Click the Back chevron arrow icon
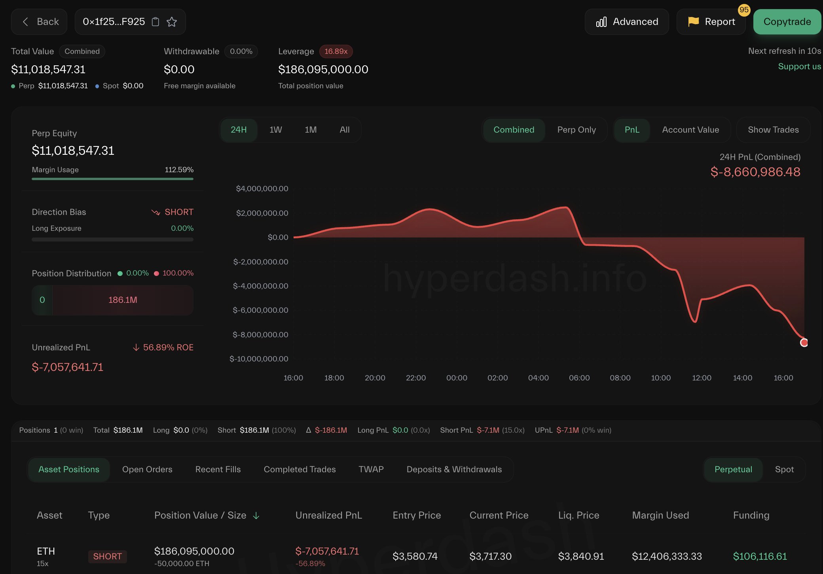The image size is (823, 574). click(x=25, y=22)
